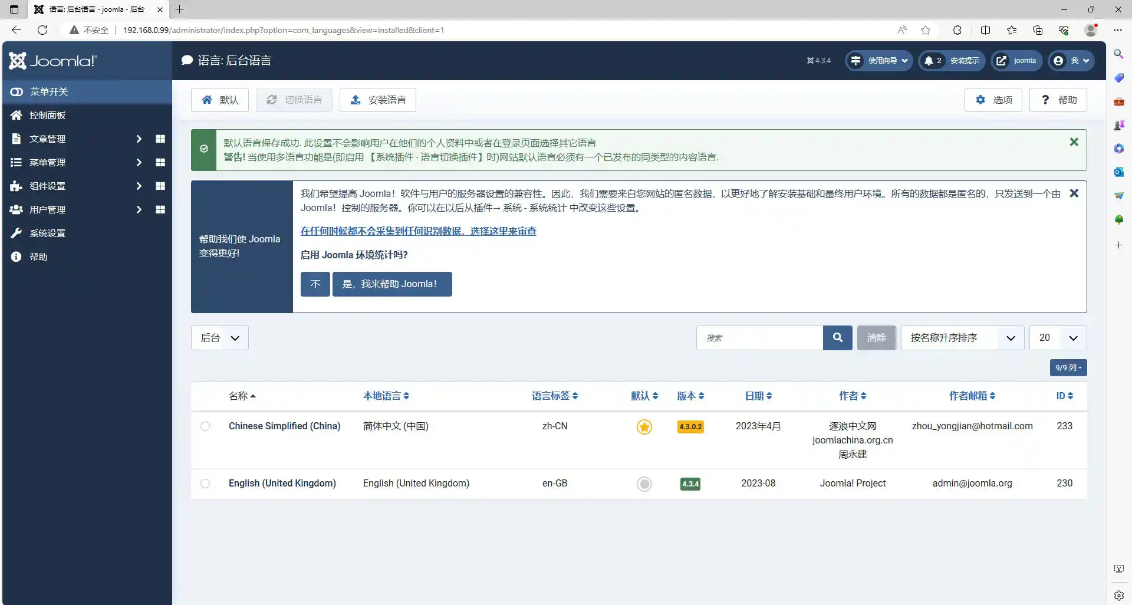Open dashboard grid icon beside 文章管理
Screen dimensions: 1132x605
click(160, 139)
